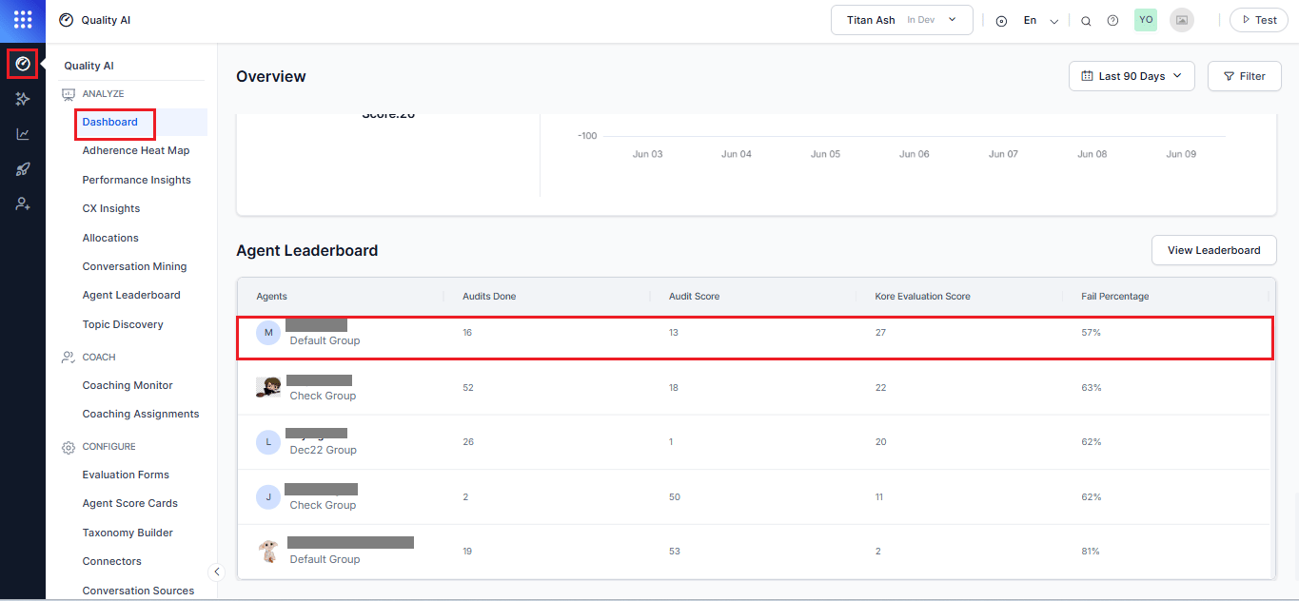Open Topic Discovery
Screen dimensions: 1299x601
[x=123, y=324]
